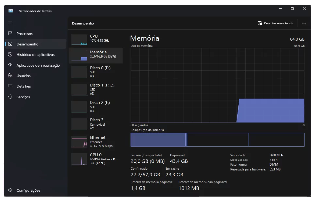Click Executar nova tarefa button
The height and width of the screenshot is (198, 313).
275,23
